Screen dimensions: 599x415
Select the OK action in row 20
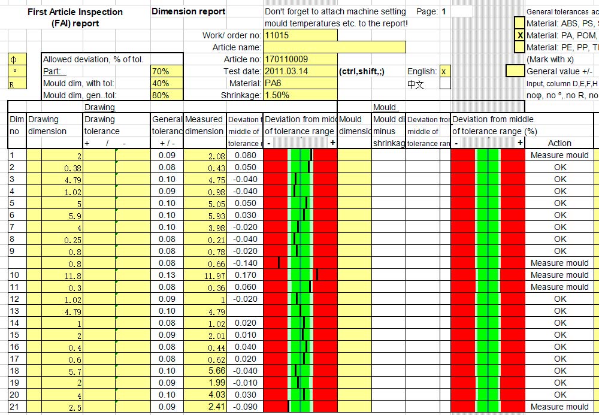pyautogui.click(x=559, y=395)
